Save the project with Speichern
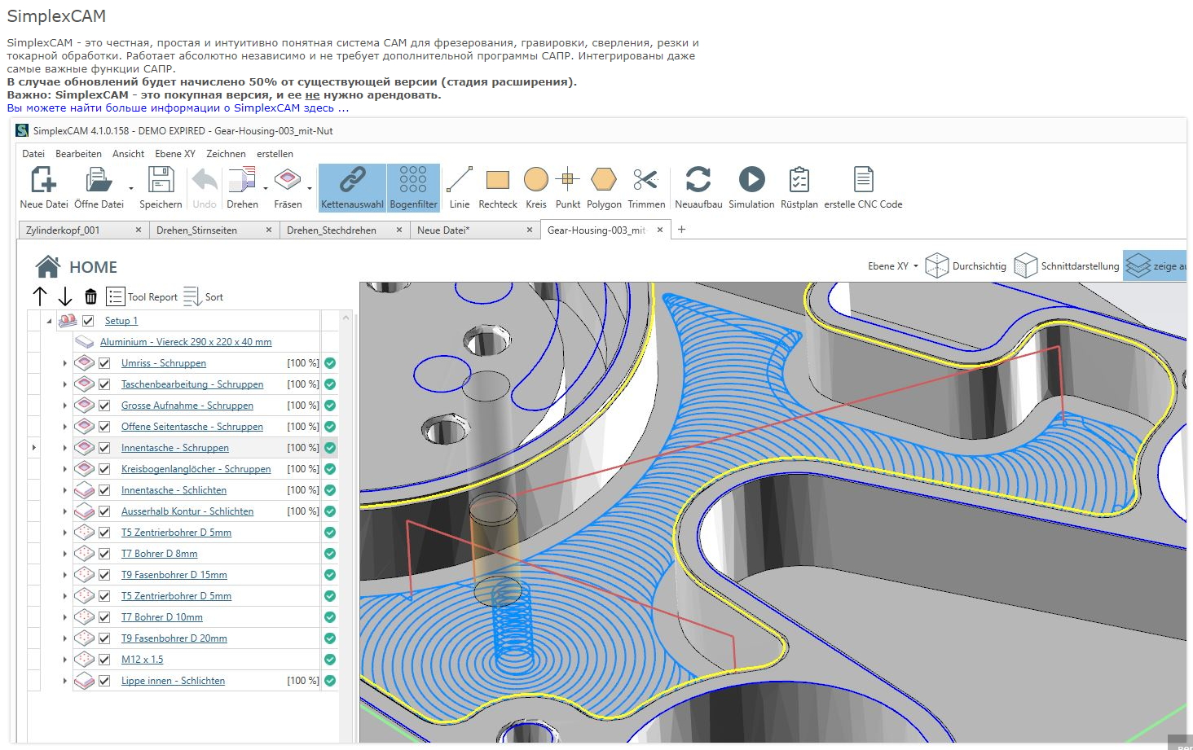 click(161, 187)
